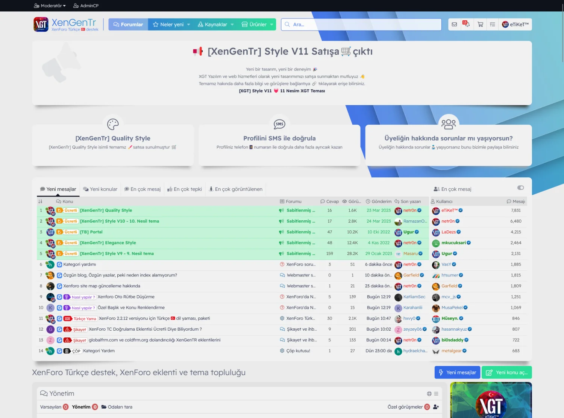Open the AdminCP link

point(86,6)
